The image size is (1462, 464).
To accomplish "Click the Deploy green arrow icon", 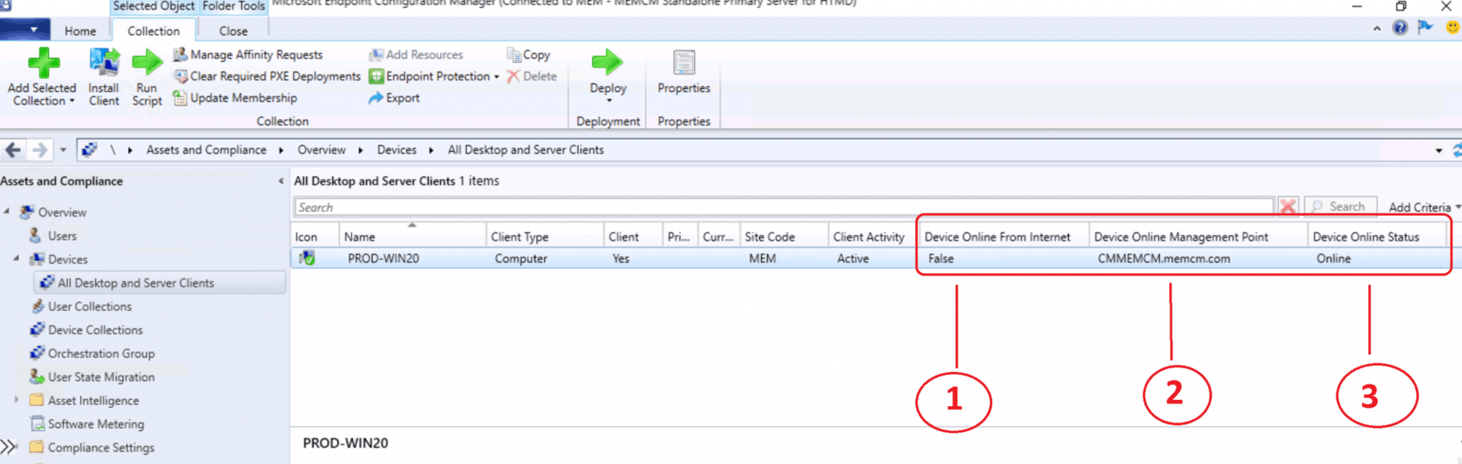I will 607,62.
